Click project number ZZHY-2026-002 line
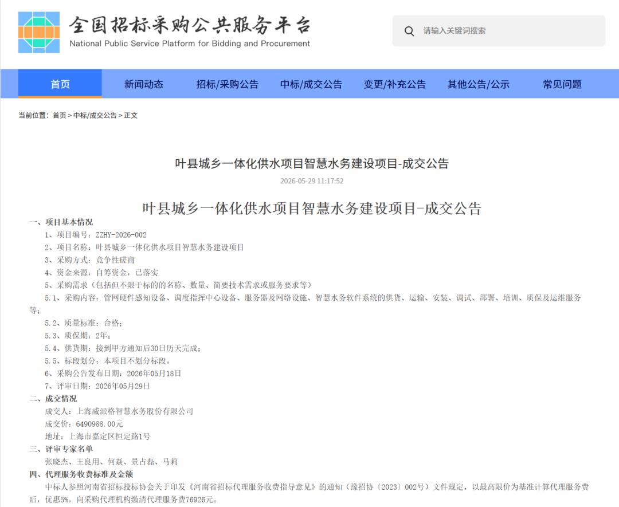619x507 pixels. pos(96,235)
